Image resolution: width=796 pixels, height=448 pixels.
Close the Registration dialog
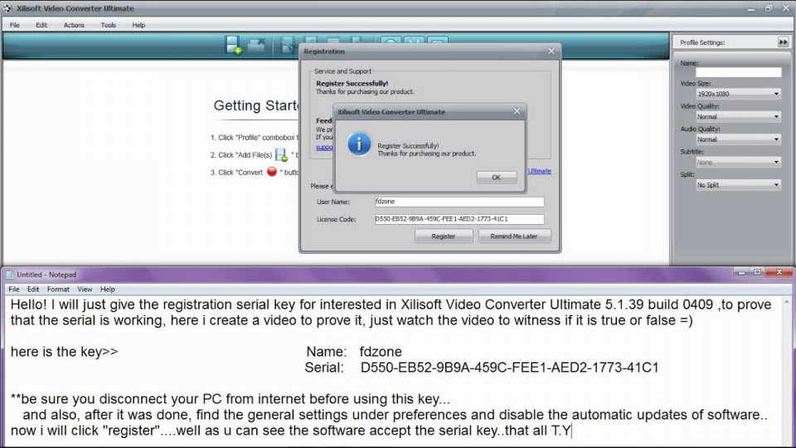tap(551, 51)
